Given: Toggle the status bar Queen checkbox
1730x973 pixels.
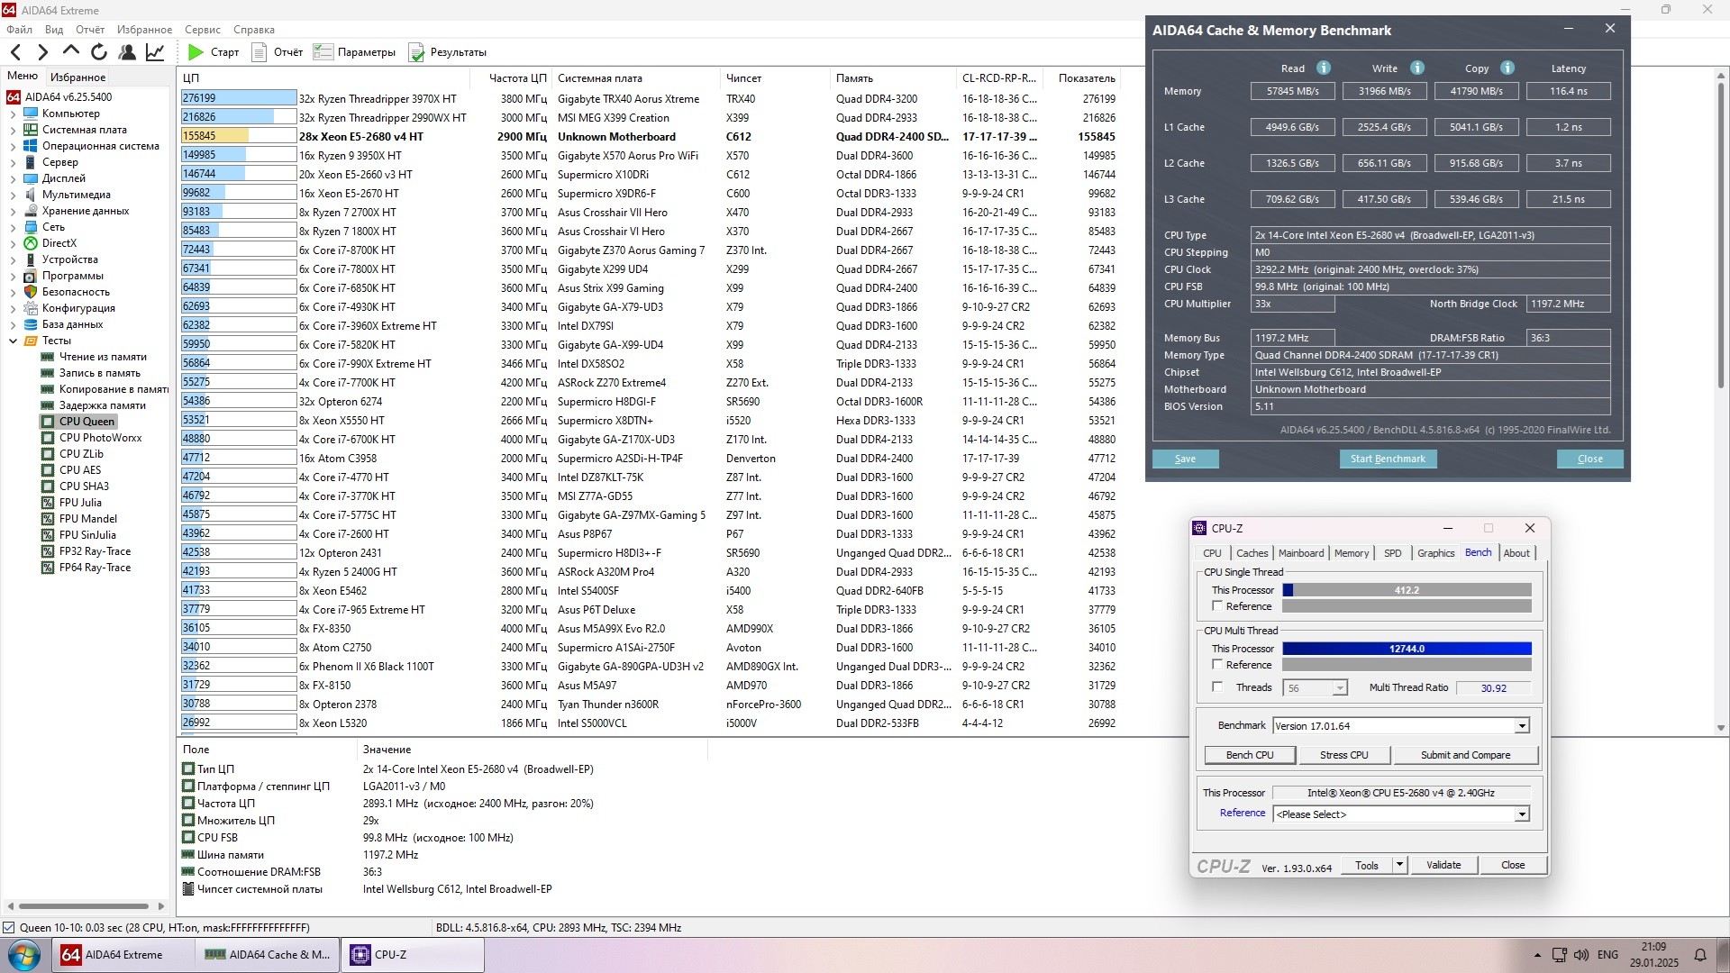Looking at the screenshot, I should pyautogui.click(x=9, y=928).
